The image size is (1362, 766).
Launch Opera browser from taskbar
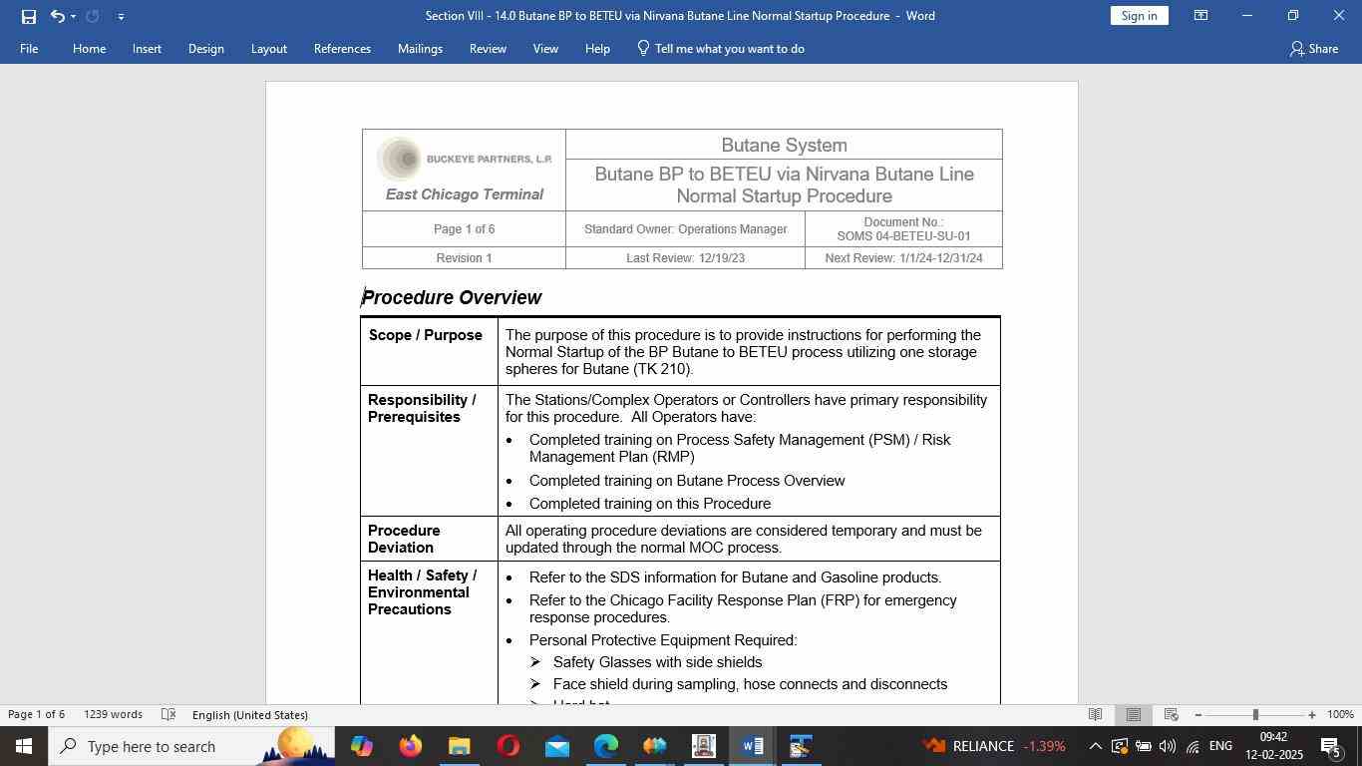pos(508,746)
